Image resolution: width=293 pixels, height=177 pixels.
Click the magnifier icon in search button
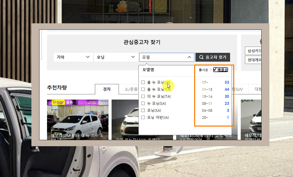point(201,57)
